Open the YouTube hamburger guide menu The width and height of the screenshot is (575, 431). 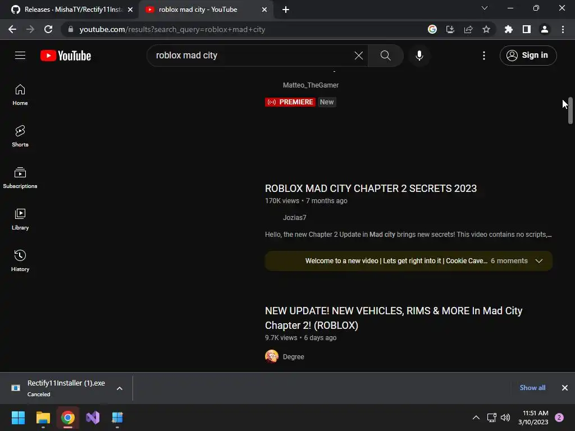(x=20, y=56)
